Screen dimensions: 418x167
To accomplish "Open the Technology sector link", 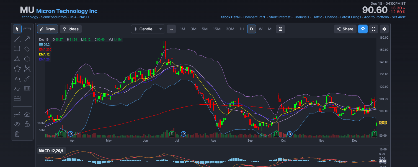I will (29, 17).
